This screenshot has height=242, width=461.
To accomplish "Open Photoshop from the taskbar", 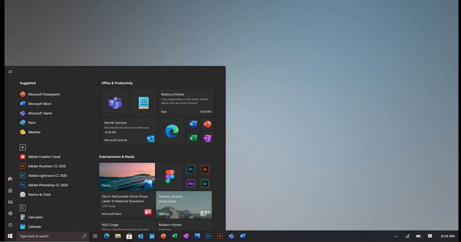I will coord(209,236).
